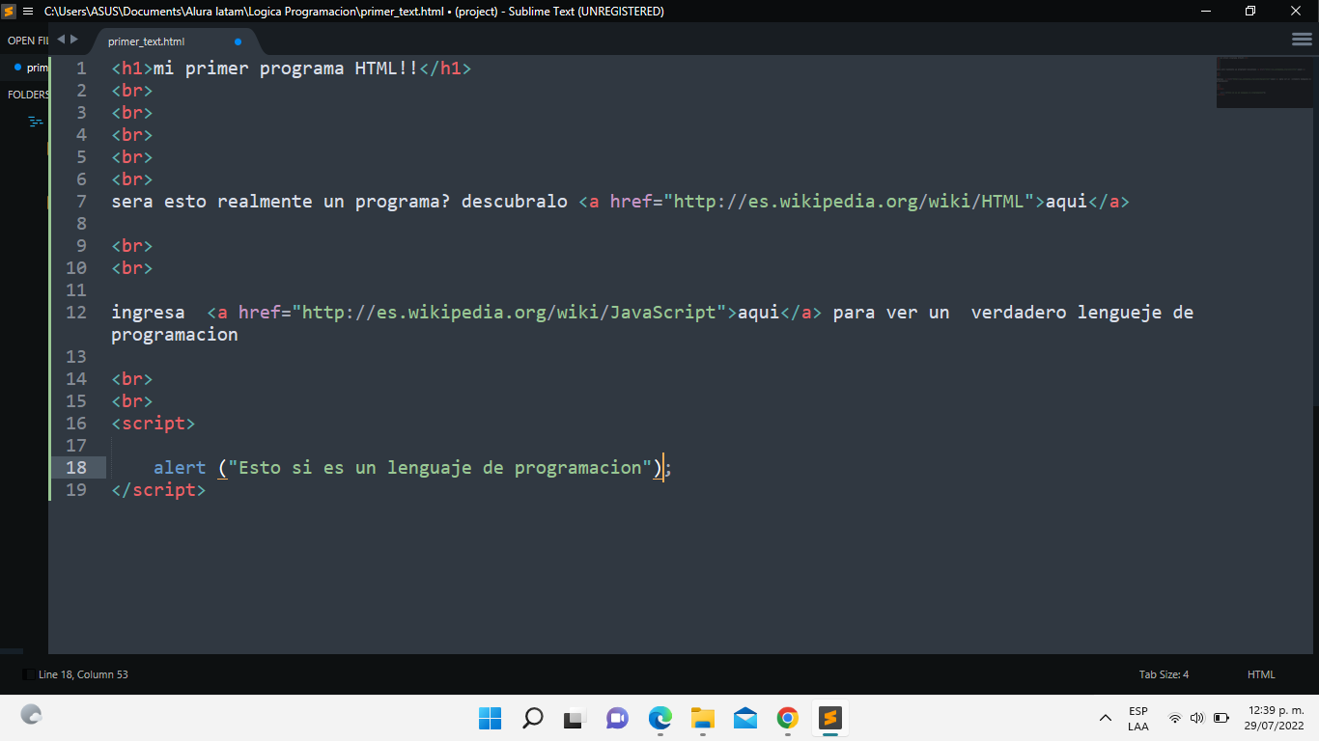
Task: Click line number 16 in the gutter
Action: [x=76, y=424]
